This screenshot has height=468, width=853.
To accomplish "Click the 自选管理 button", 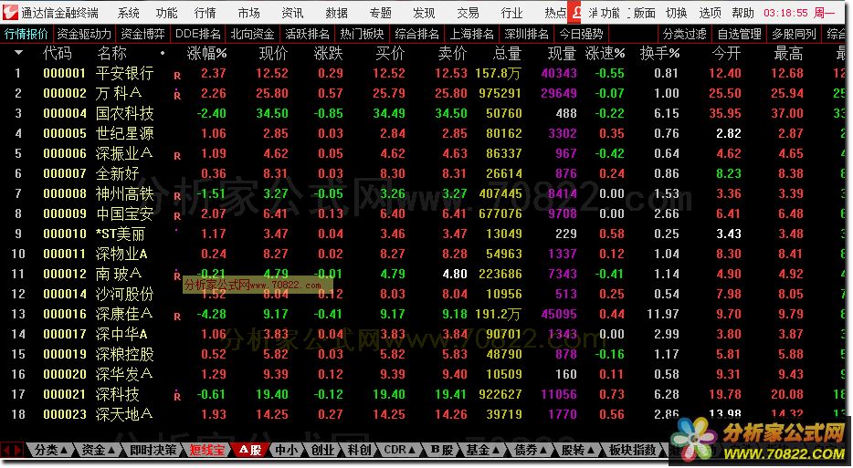I will (740, 34).
